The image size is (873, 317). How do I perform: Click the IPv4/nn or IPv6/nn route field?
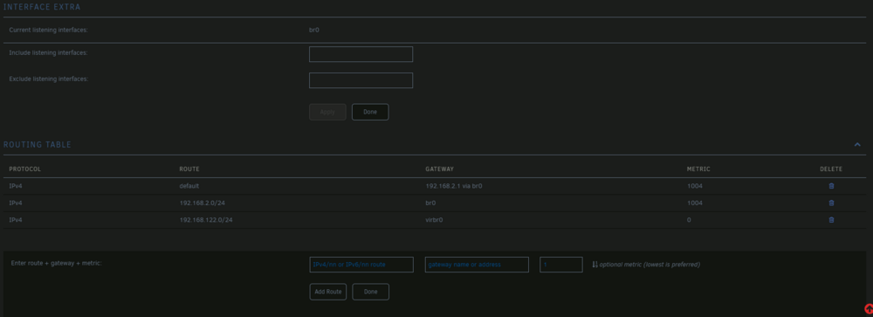[361, 265]
